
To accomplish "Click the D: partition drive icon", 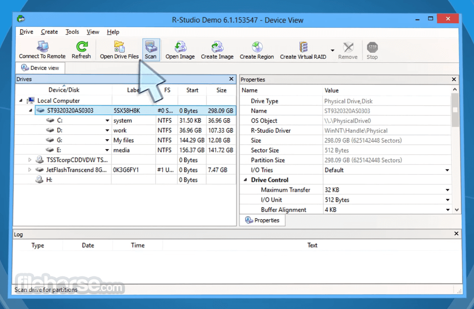I will [x=50, y=130].
